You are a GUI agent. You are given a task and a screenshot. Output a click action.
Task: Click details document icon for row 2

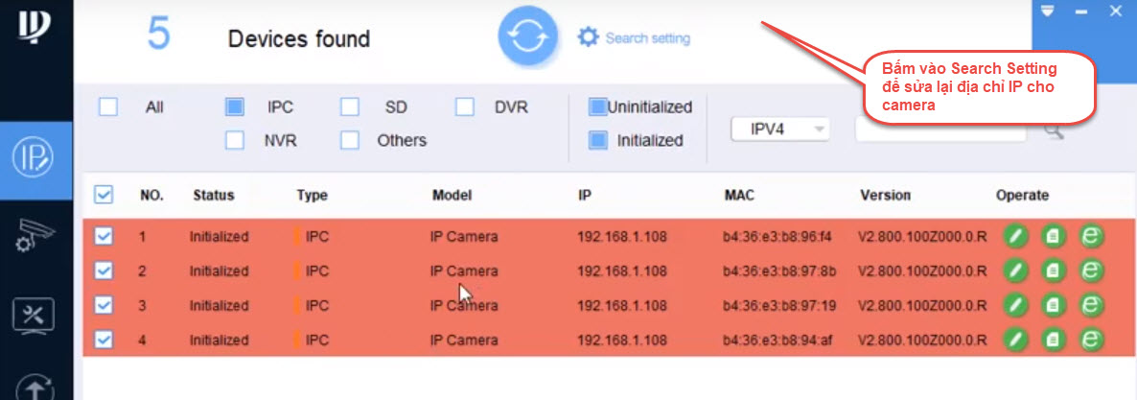(1053, 271)
